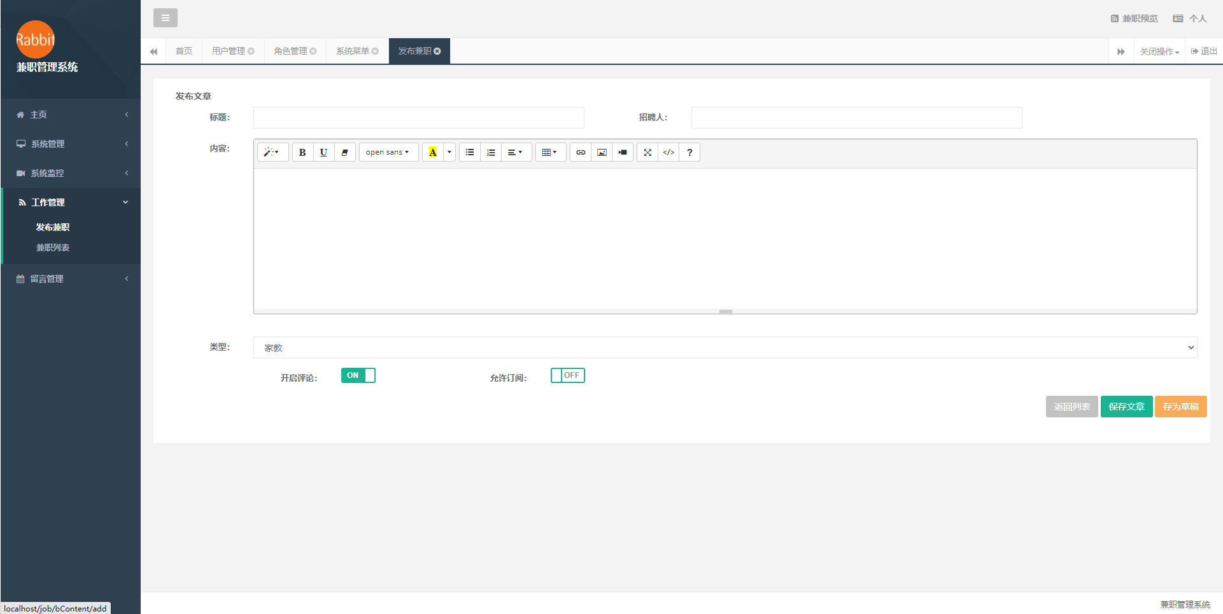The image size is (1223, 614).
Task: Click inside the 内容 editor area
Action: coord(725,239)
